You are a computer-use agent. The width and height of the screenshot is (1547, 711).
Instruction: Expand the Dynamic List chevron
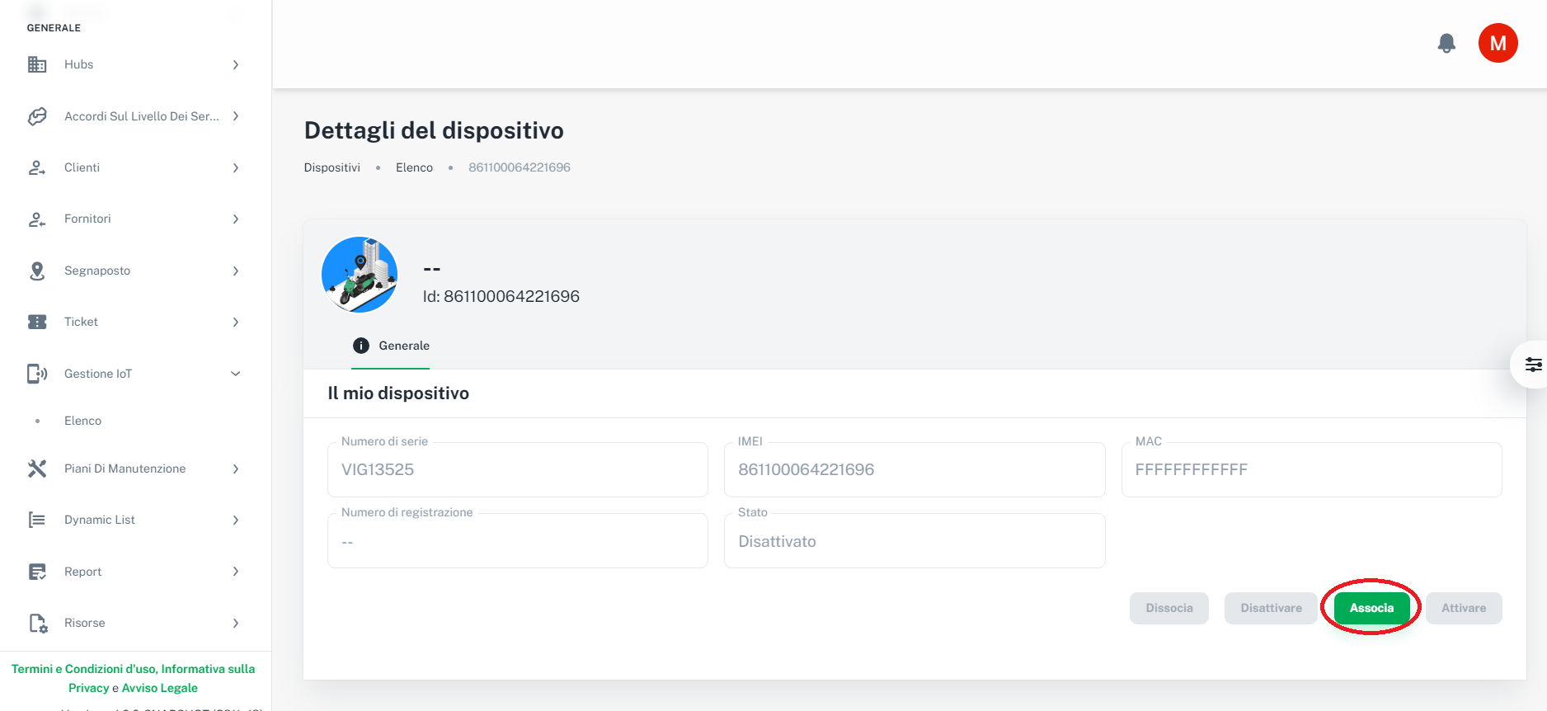coord(236,520)
